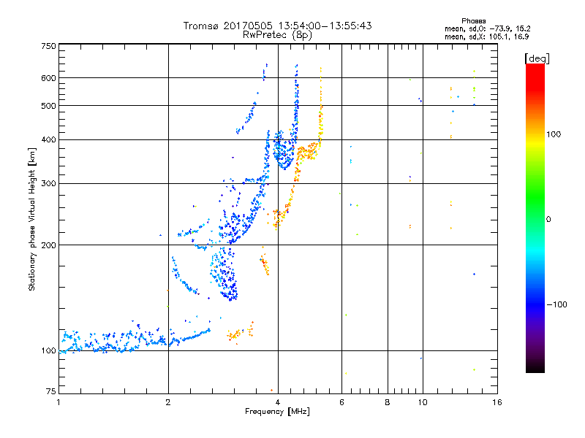The image size is (585, 438).
Task: Click the y-axis tick label '600'
Action: click(x=48, y=78)
